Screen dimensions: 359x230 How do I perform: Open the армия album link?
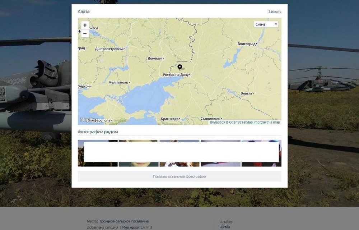click(x=225, y=227)
